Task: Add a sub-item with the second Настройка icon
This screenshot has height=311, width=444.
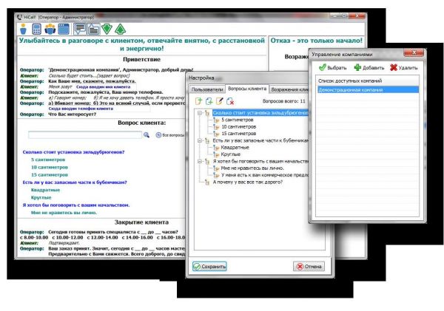Action: [209, 101]
